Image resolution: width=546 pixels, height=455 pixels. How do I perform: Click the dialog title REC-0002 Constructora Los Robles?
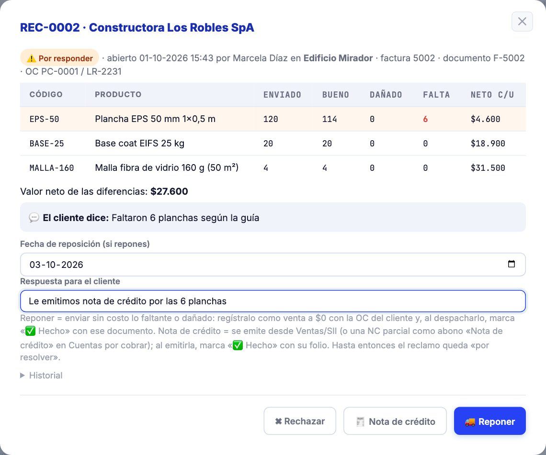point(137,27)
